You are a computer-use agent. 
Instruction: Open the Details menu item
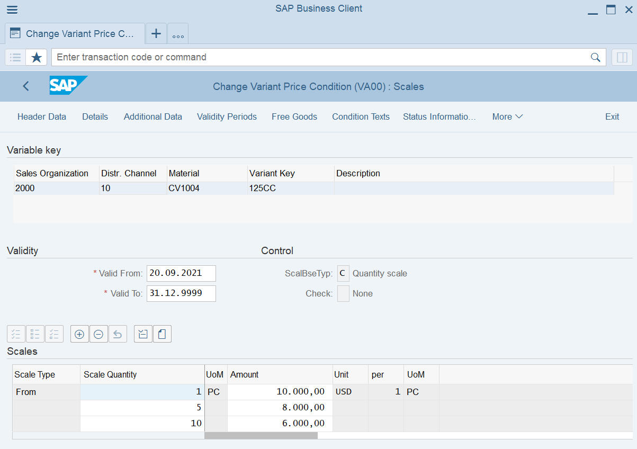tap(95, 116)
